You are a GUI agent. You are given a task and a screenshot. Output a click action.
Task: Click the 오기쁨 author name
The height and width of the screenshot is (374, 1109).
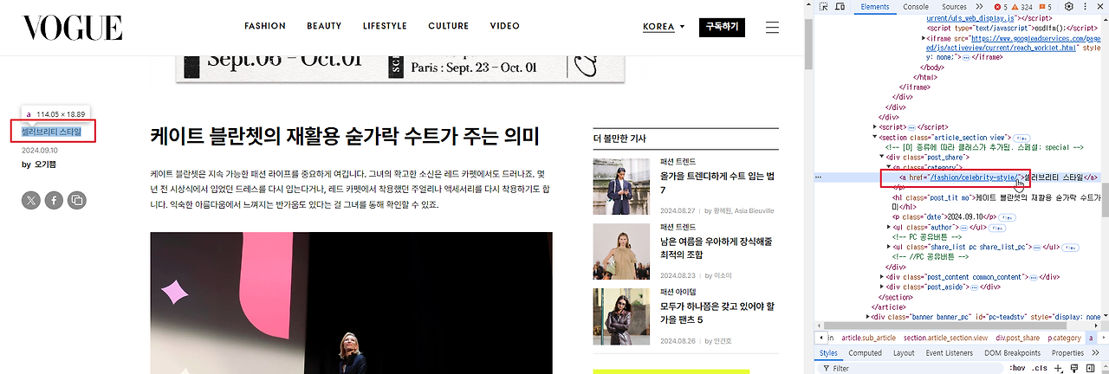tap(46, 164)
